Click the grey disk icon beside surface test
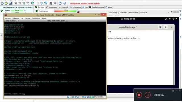The image size is (182, 102). pos(55,3)
